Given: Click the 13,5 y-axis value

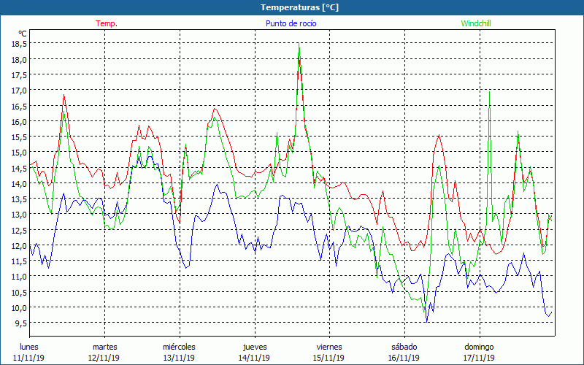Looking at the screenshot, I should click(20, 199).
